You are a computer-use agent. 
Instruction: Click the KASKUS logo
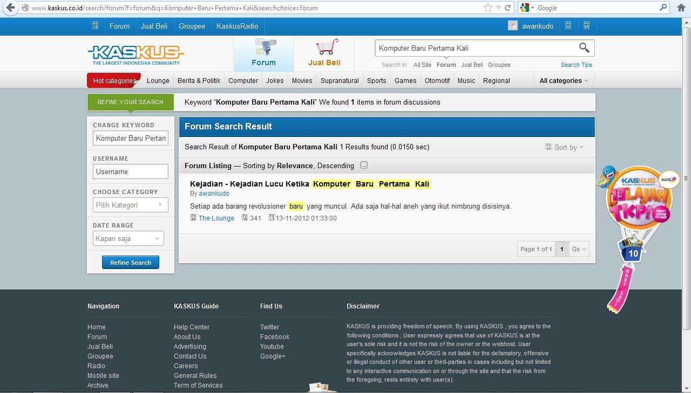(x=136, y=54)
